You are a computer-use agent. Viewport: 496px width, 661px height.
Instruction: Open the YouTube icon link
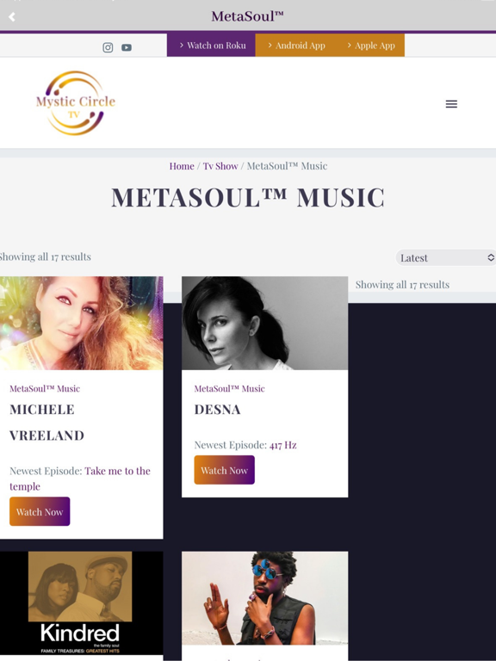[127, 47]
